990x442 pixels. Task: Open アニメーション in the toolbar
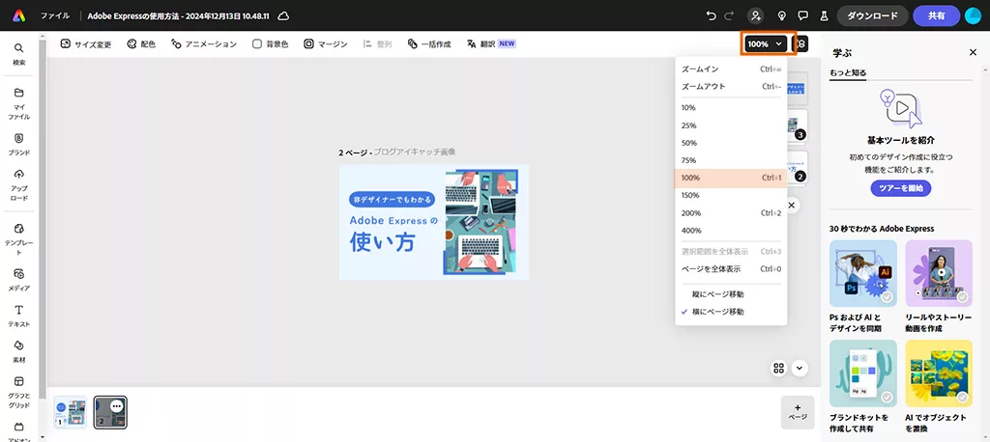point(204,44)
